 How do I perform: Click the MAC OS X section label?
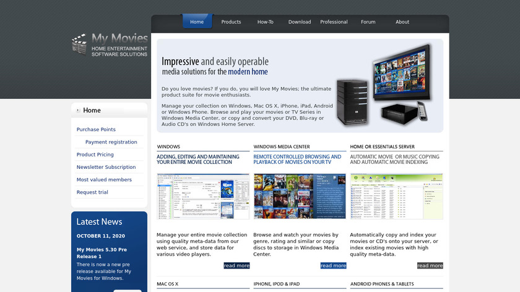tap(168, 284)
